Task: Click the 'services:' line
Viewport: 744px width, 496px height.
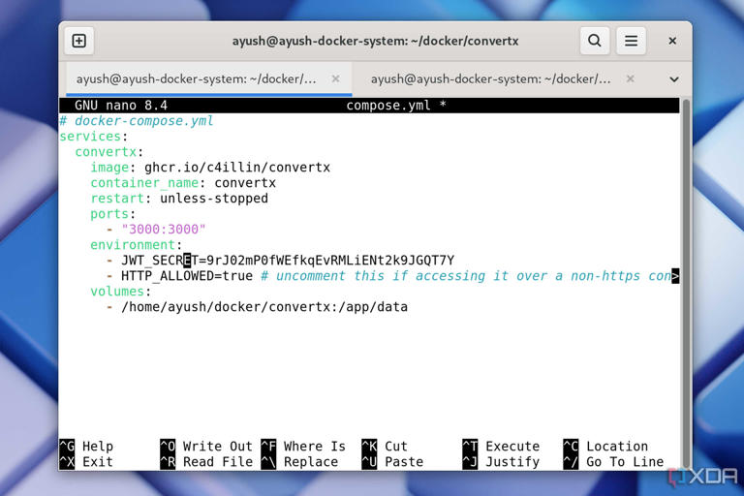Action: pos(93,137)
